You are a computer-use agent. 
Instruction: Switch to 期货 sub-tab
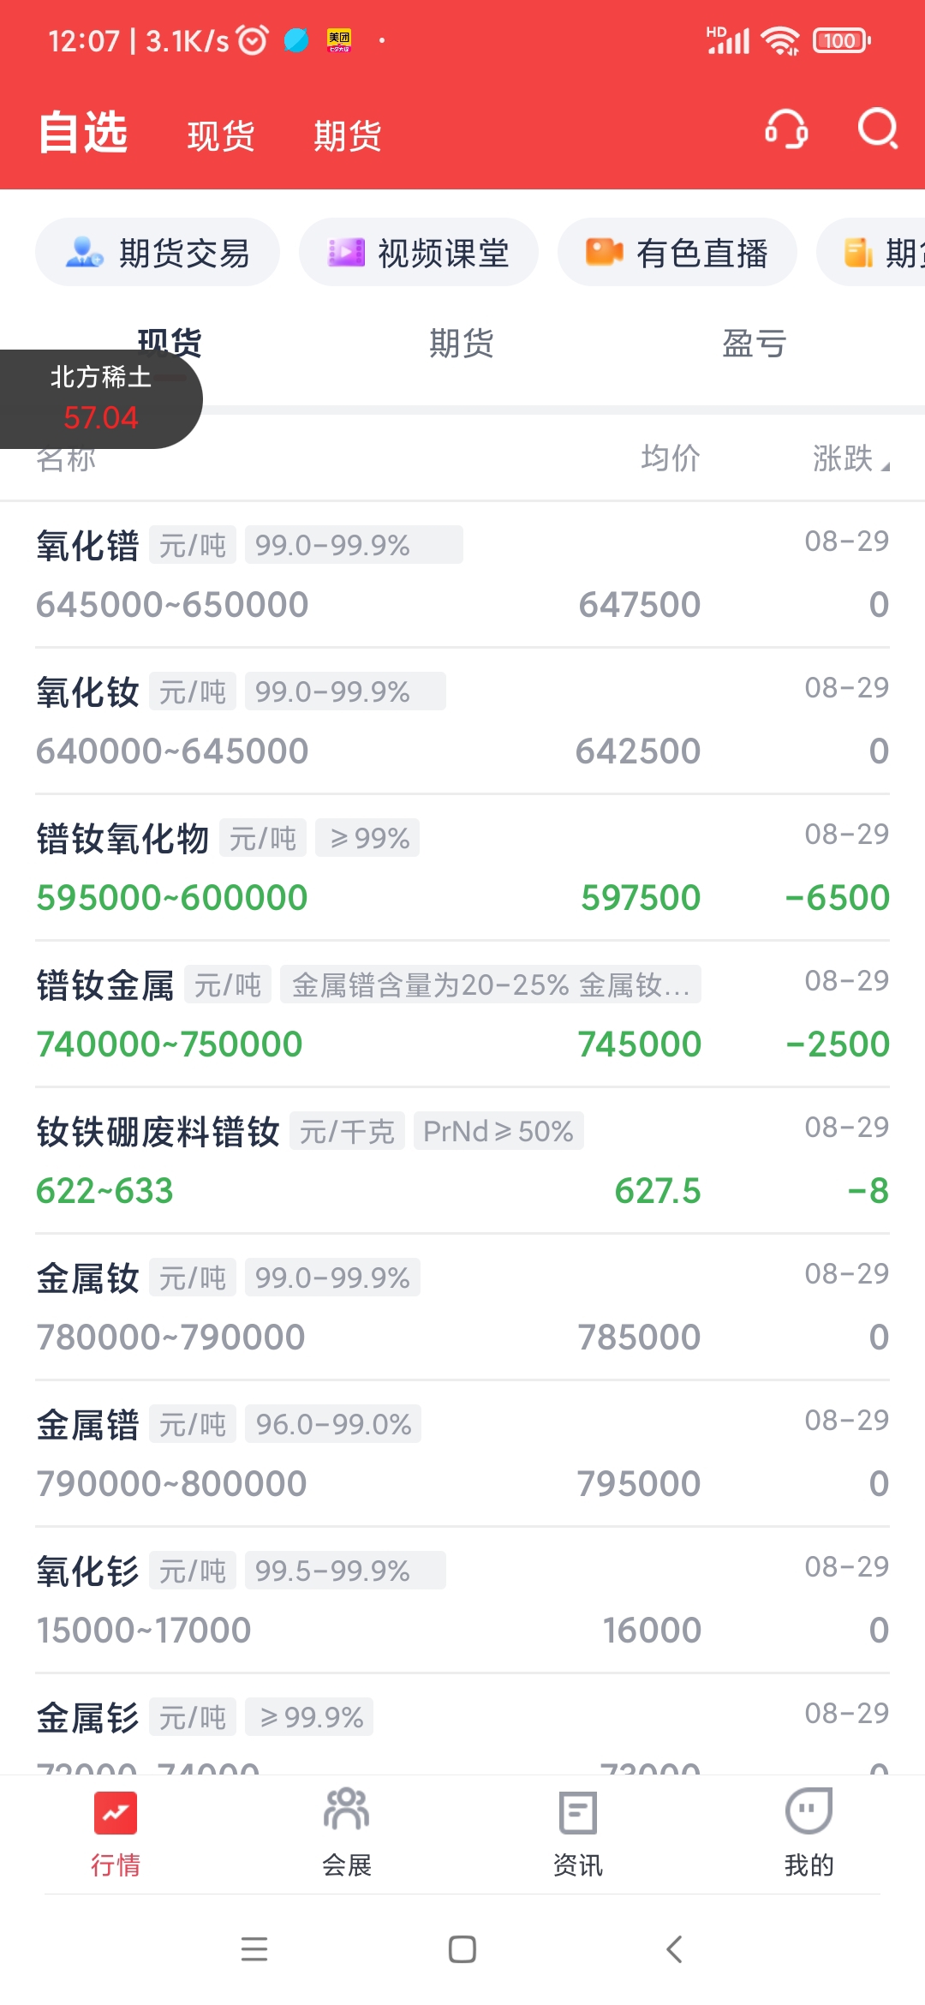pyautogui.click(x=462, y=344)
